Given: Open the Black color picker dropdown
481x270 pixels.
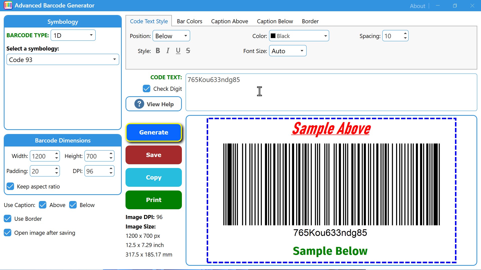Looking at the screenshot, I should click(299, 36).
